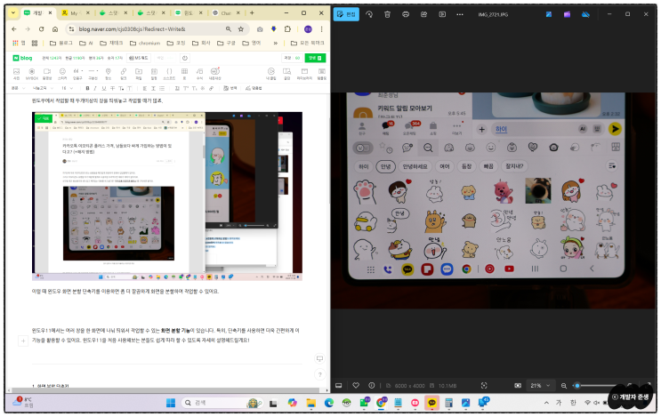Bookmark this page with the star icon
This screenshot has height=417, width=661.
point(241,29)
